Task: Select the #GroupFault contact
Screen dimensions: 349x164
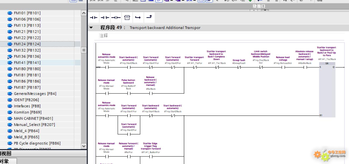Action: click(239, 67)
